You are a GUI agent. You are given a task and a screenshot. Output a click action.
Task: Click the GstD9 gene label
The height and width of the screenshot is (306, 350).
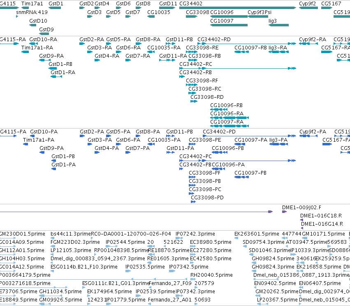coord(46,30)
